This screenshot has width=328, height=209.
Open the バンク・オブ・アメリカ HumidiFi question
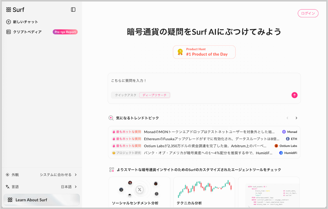(208, 153)
